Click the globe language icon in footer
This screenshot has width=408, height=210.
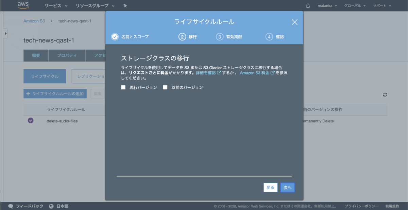tap(51, 206)
